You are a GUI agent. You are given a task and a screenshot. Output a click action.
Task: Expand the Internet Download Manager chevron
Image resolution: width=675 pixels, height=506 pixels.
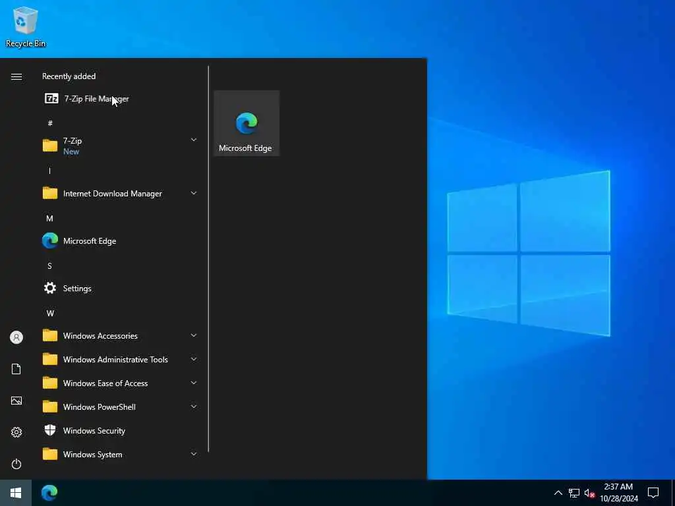point(194,193)
